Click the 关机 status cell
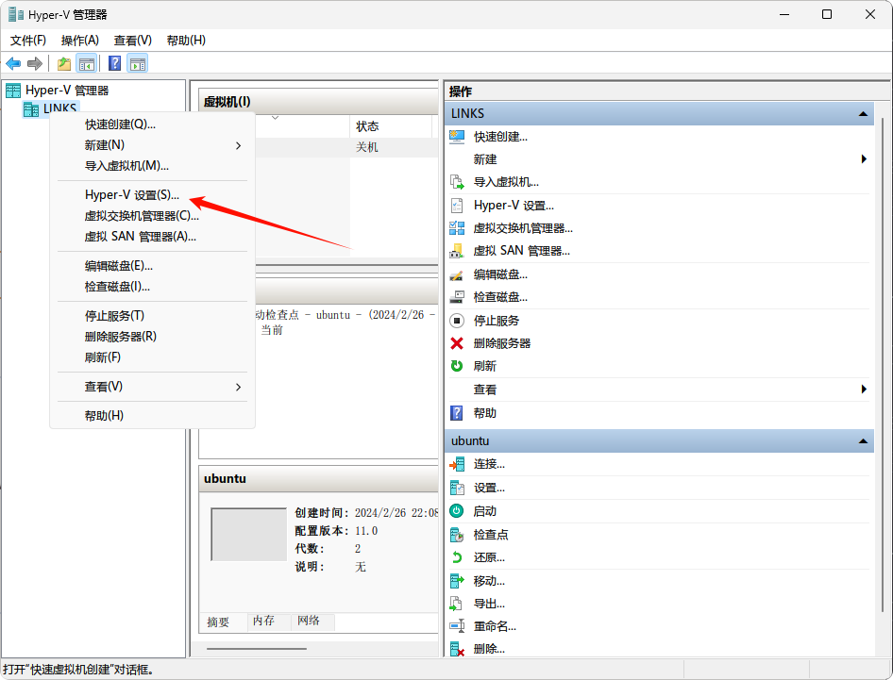893x680 pixels. point(367,147)
